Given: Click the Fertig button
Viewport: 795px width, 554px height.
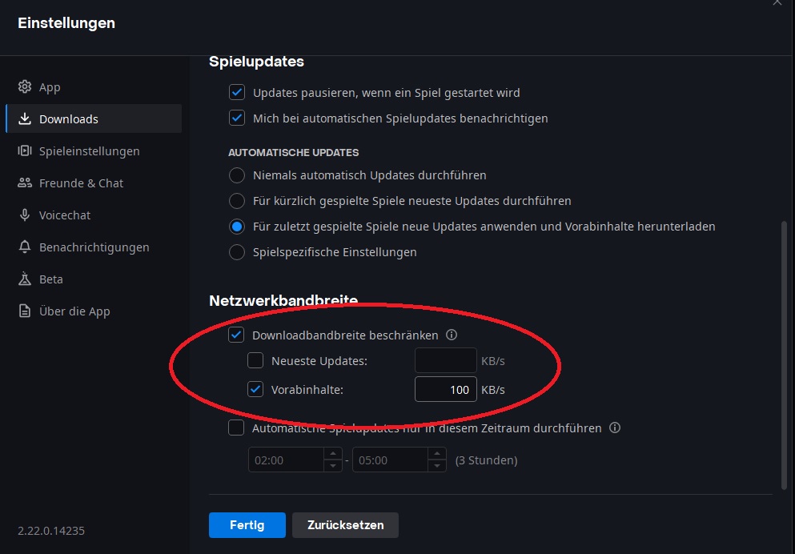Looking at the screenshot, I should [247, 524].
